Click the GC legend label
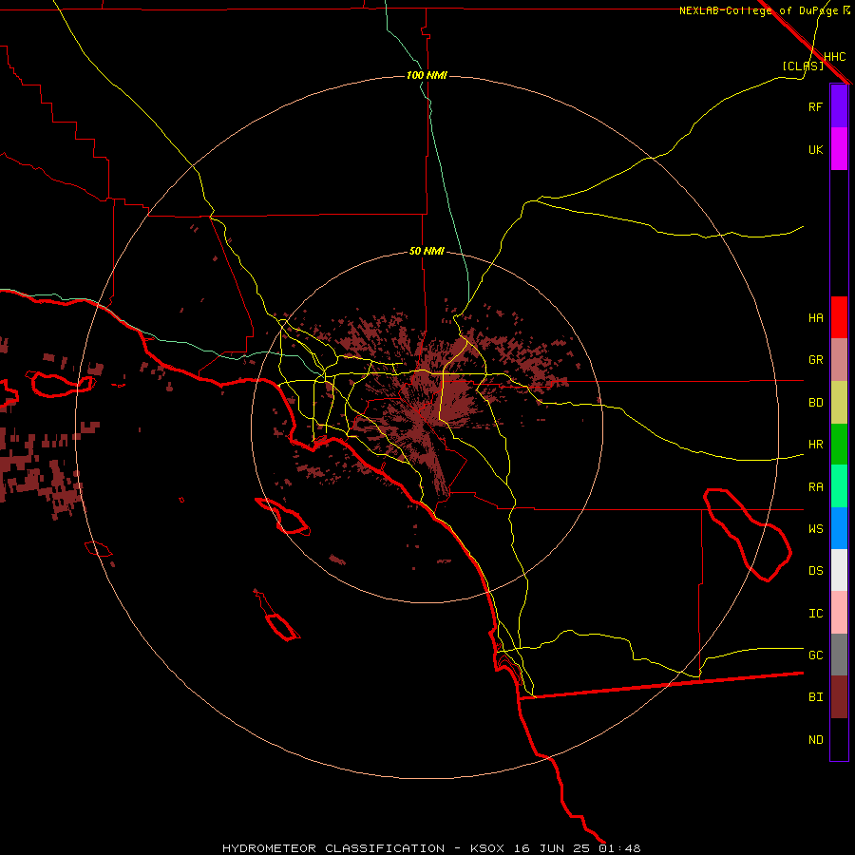Image resolution: width=855 pixels, height=855 pixels. (x=815, y=655)
